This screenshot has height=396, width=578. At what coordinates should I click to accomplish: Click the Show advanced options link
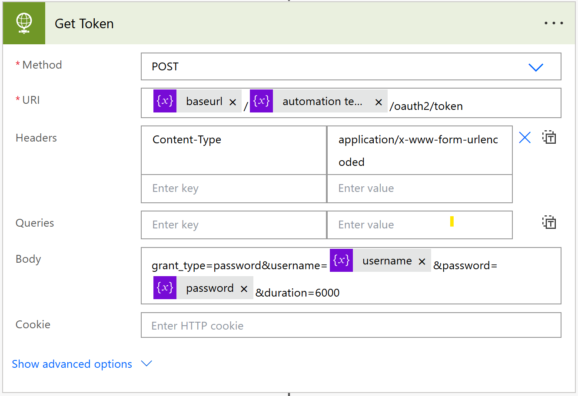coord(72,364)
